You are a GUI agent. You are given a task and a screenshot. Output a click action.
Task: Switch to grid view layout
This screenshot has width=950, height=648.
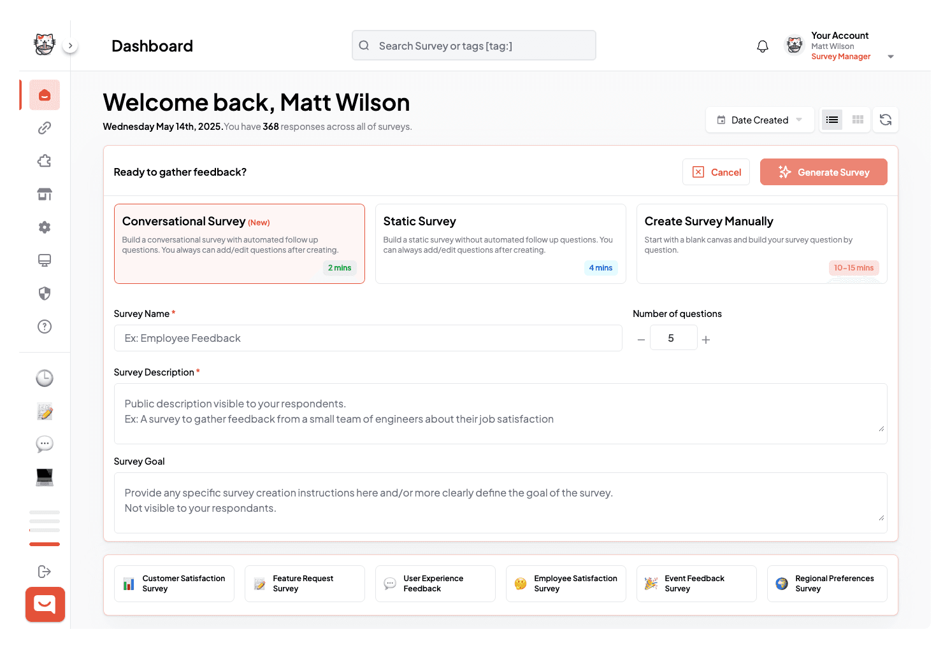[x=858, y=120]
